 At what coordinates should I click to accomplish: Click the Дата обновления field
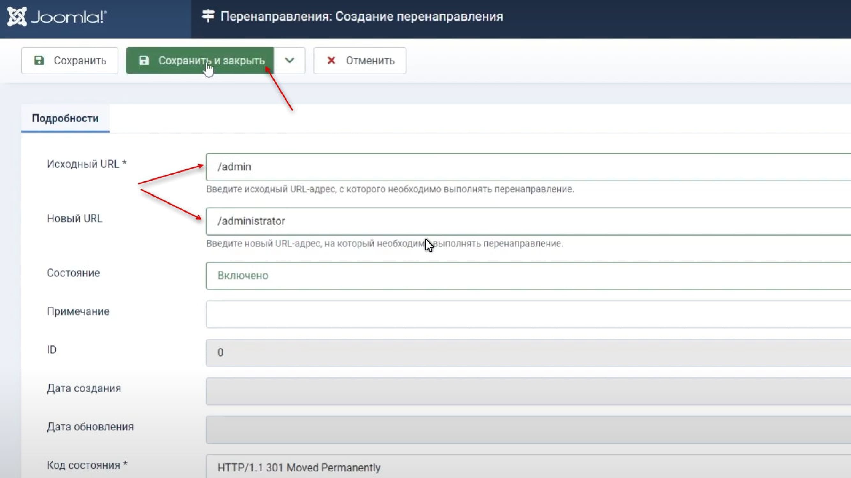(529, 430)
